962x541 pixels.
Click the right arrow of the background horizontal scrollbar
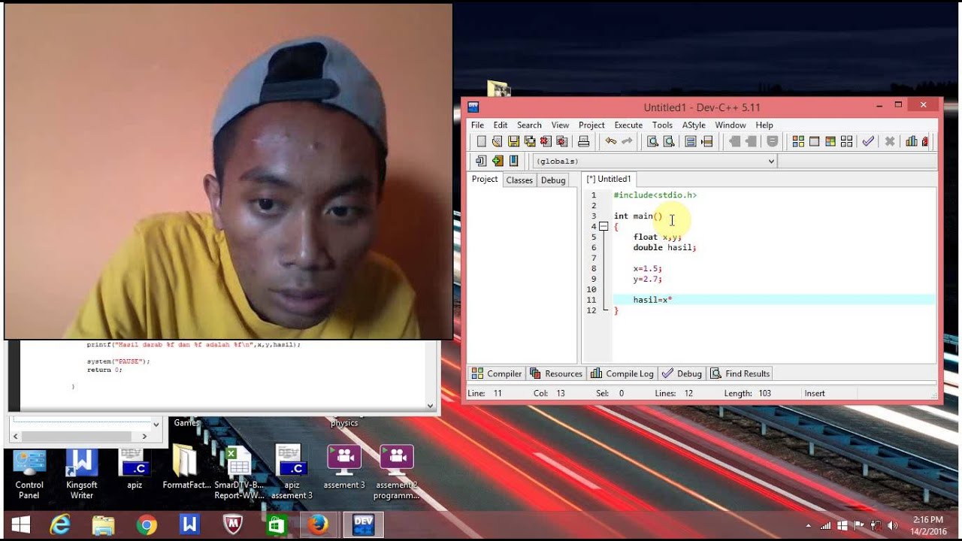(x=144, y=436)
